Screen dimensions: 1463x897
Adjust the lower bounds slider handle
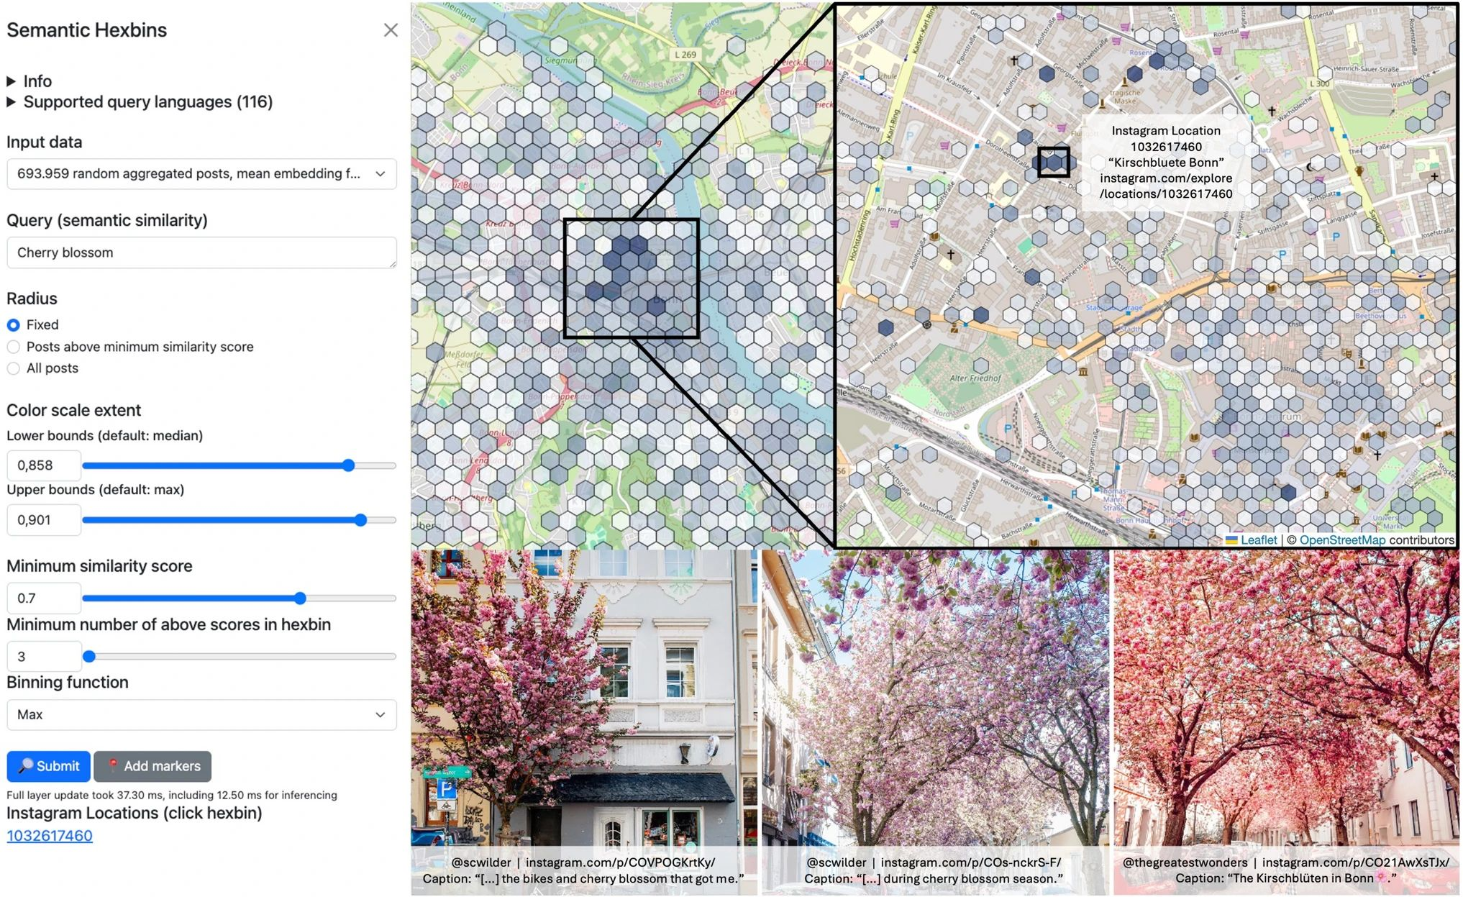click(x=349, y=465)
